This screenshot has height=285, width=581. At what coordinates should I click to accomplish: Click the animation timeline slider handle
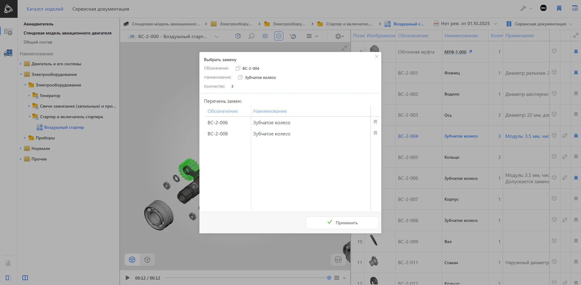[329, 278]
